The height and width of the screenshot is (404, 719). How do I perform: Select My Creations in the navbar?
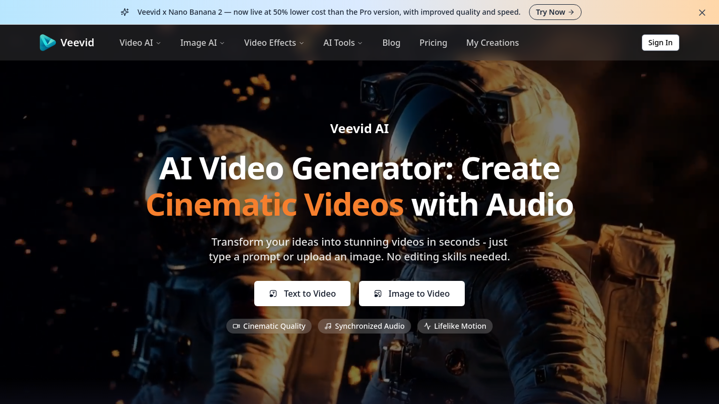click(492, 43)
